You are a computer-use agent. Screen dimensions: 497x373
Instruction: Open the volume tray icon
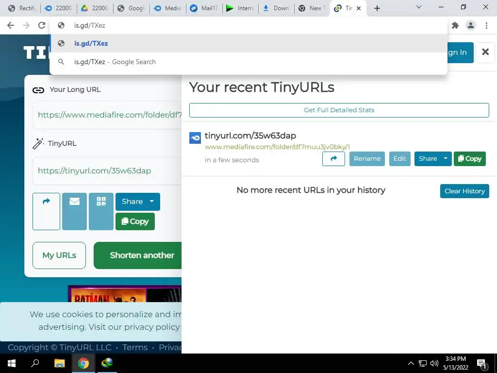click(x=434, y=363)
